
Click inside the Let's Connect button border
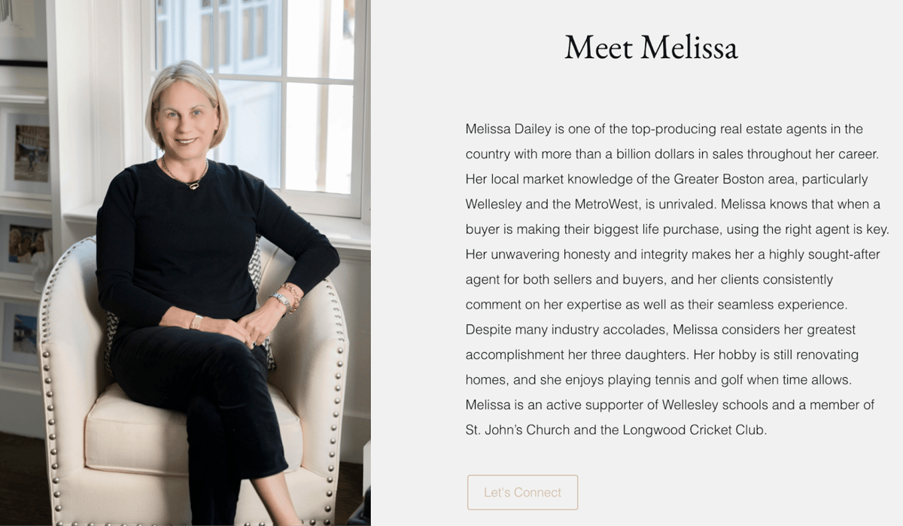(522, 492)
